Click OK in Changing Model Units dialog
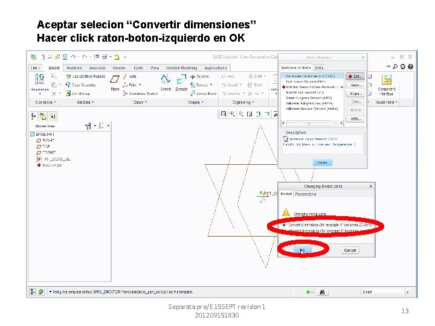435x326 pixels. click(303, 250)
